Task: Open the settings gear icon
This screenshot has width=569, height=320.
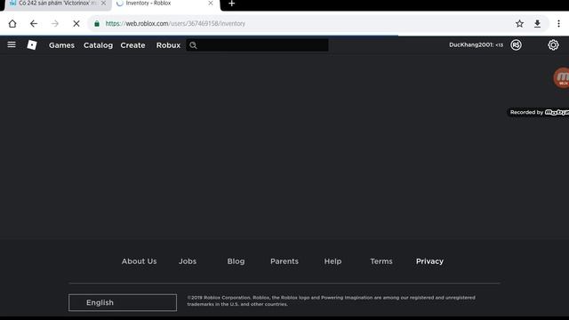Action: click(x=553, y=45)
